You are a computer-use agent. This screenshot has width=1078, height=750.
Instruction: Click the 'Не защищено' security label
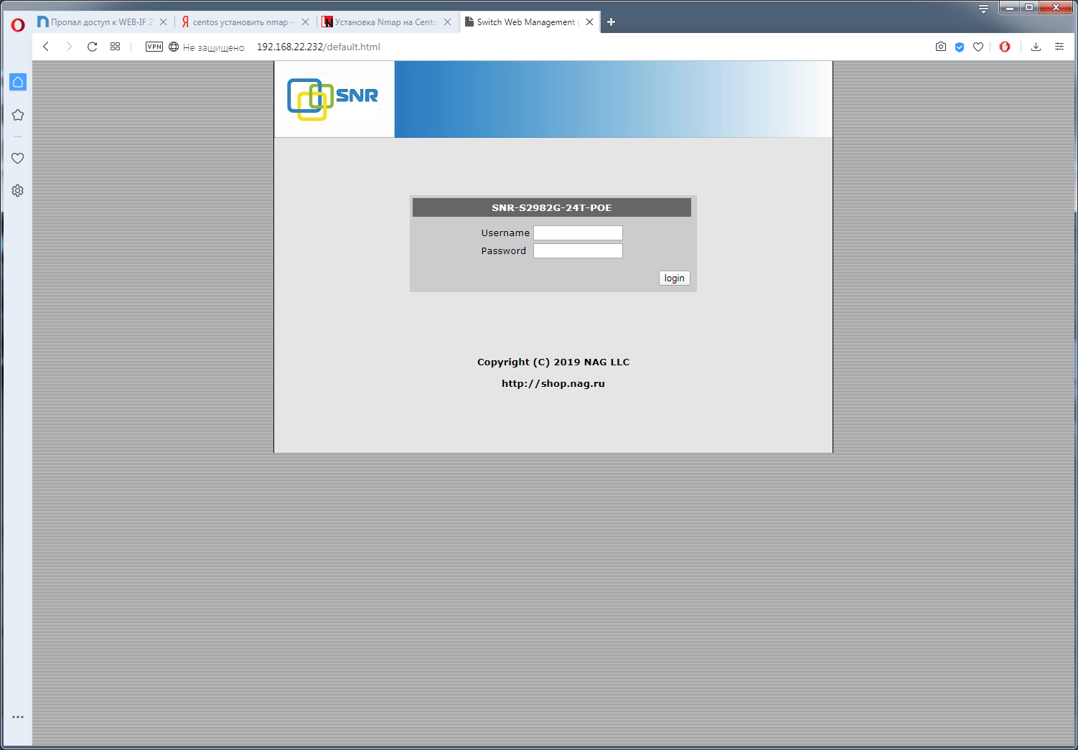pyautogui.click(x=214, y=47)
